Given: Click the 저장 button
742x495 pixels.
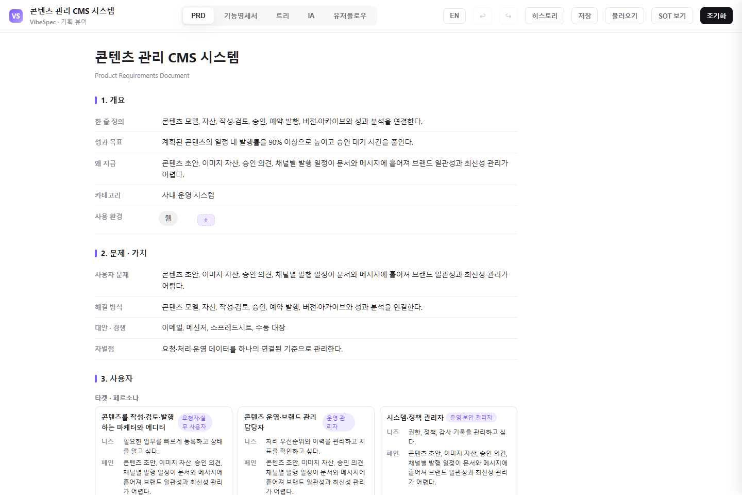Looking at the screenshot, I should [584, 16].
